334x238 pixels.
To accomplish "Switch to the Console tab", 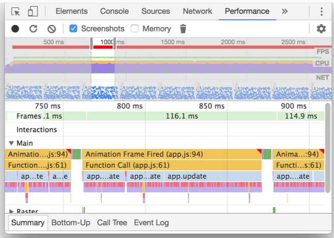I will click(x=114, y=11).
